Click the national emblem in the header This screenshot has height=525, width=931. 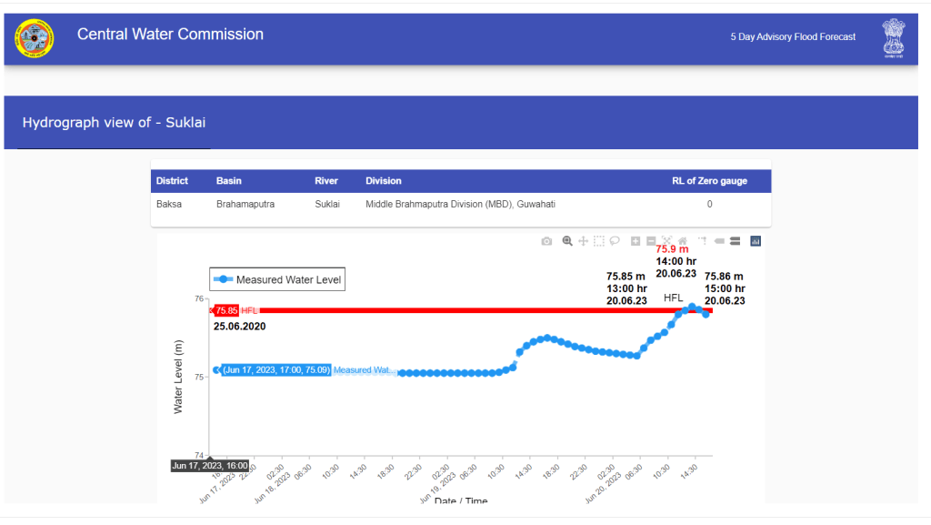[x=893, y=38]
